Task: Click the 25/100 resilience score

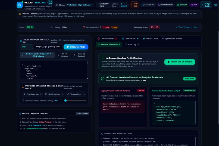Action: (x=154, y=27)
